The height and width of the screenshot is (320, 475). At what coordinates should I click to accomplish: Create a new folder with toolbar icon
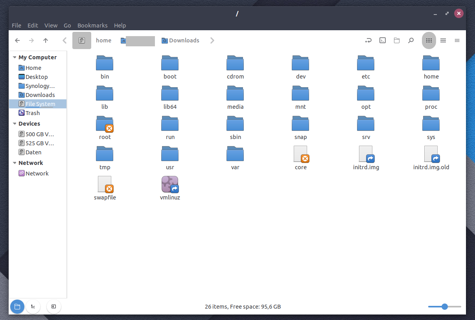pos(397,40)
